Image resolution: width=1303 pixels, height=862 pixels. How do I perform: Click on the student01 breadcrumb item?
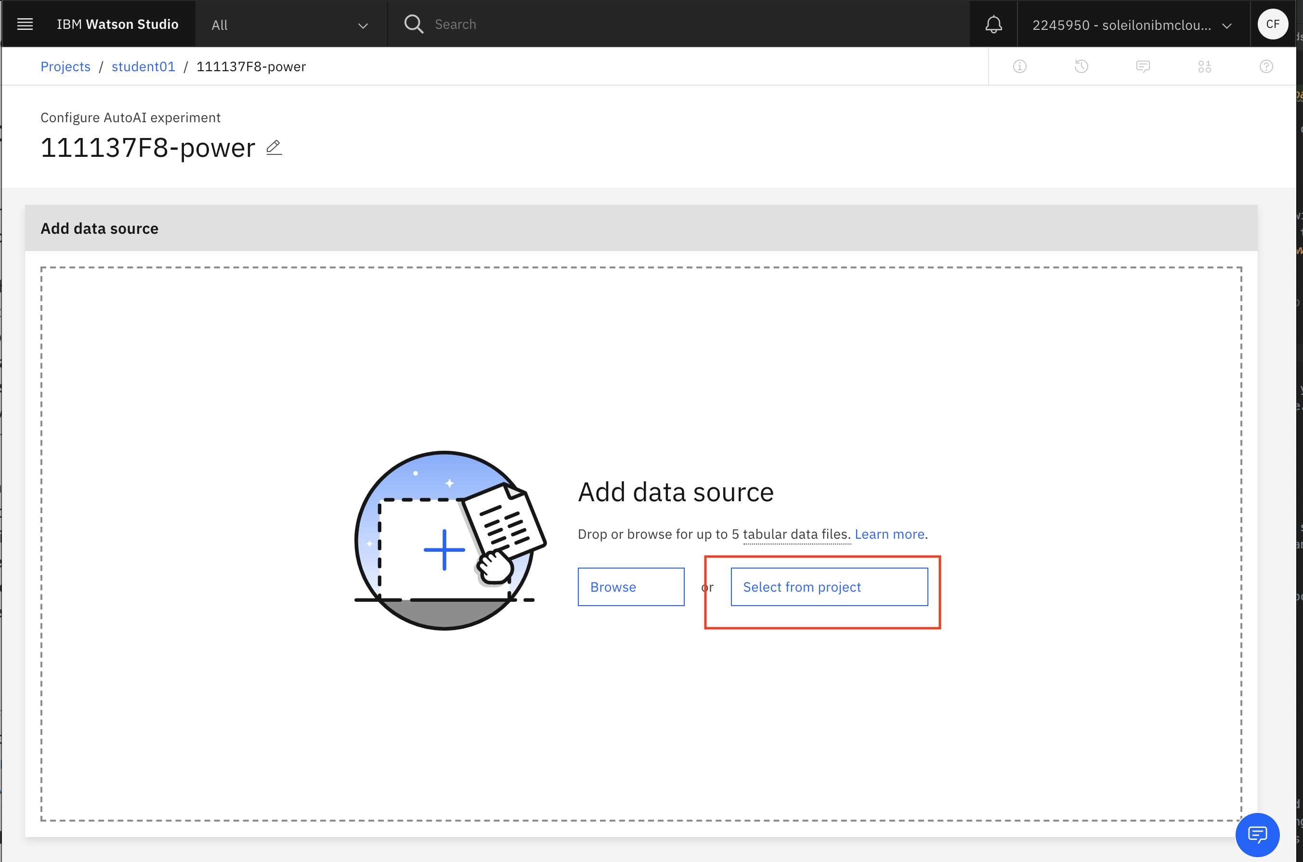143,65
